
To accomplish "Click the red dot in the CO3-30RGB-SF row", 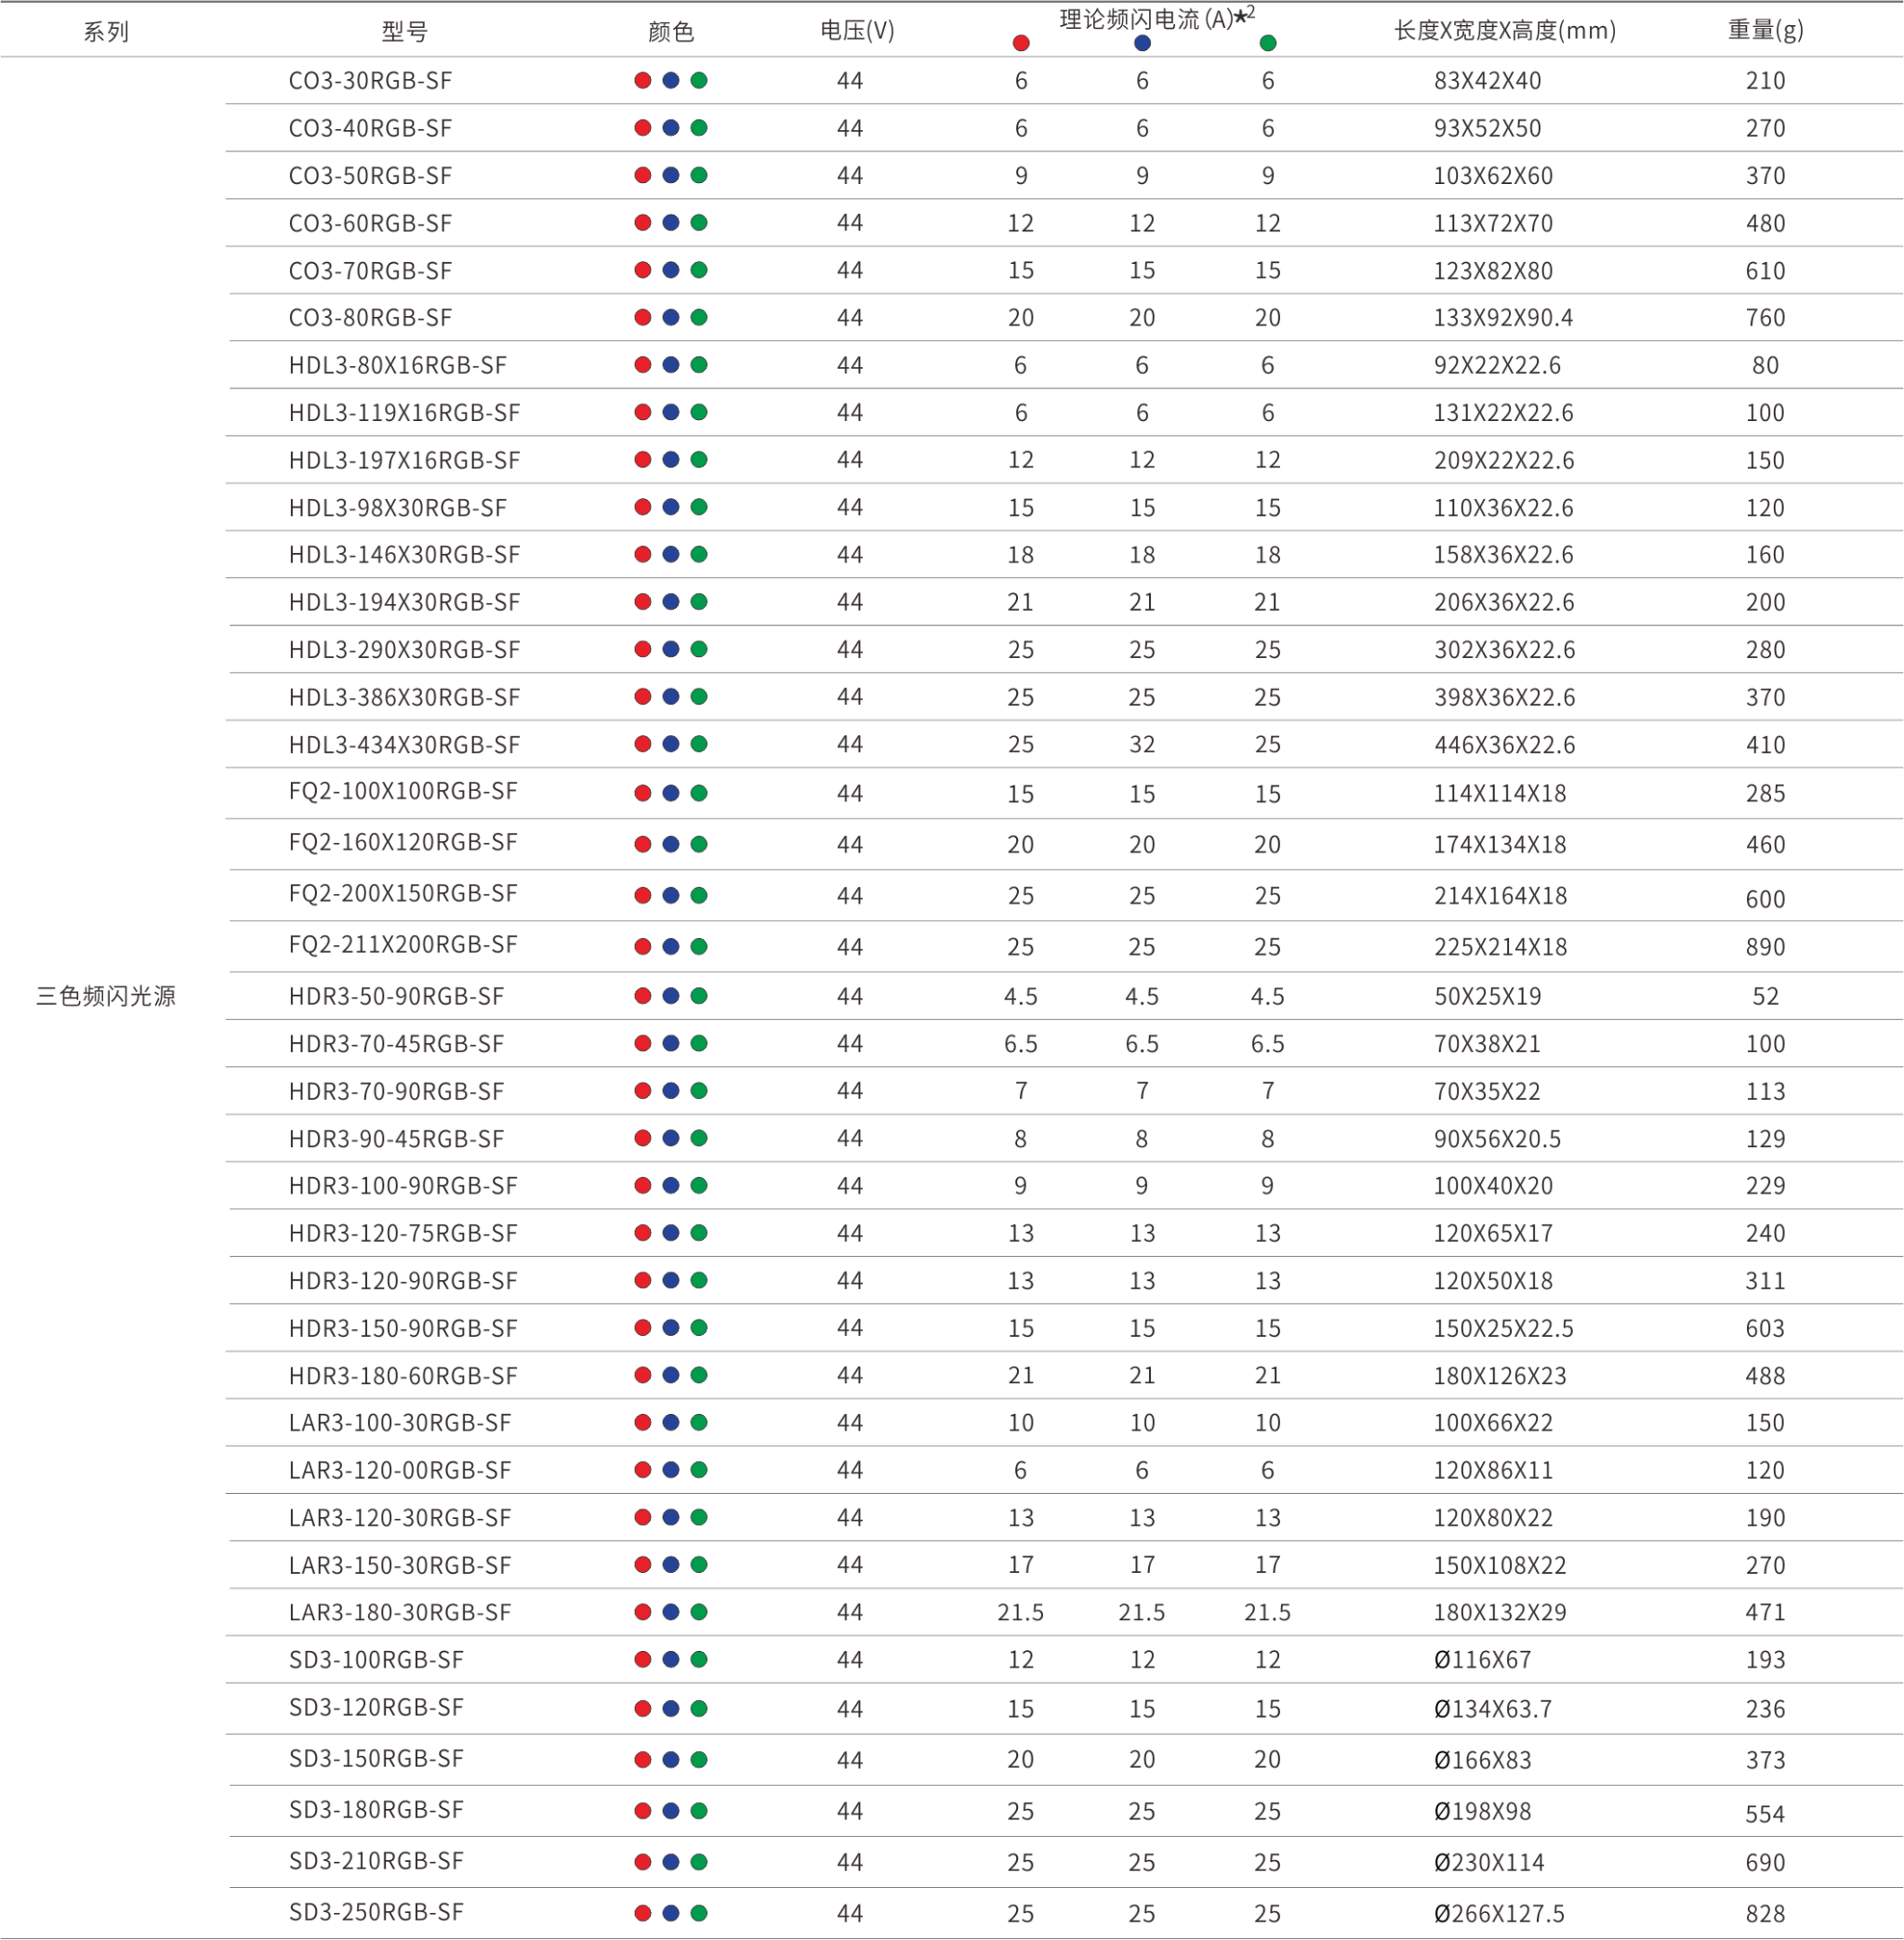I will (643, 80).
